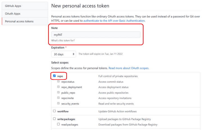The height and width of the screenshot is (130, 202).
Task: Click the New personal access token heading
Action: (x=80, y=6)
